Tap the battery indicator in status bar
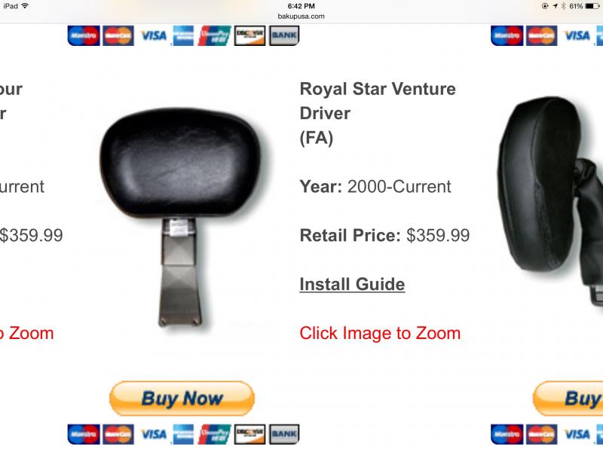 (x=592, y=6)
